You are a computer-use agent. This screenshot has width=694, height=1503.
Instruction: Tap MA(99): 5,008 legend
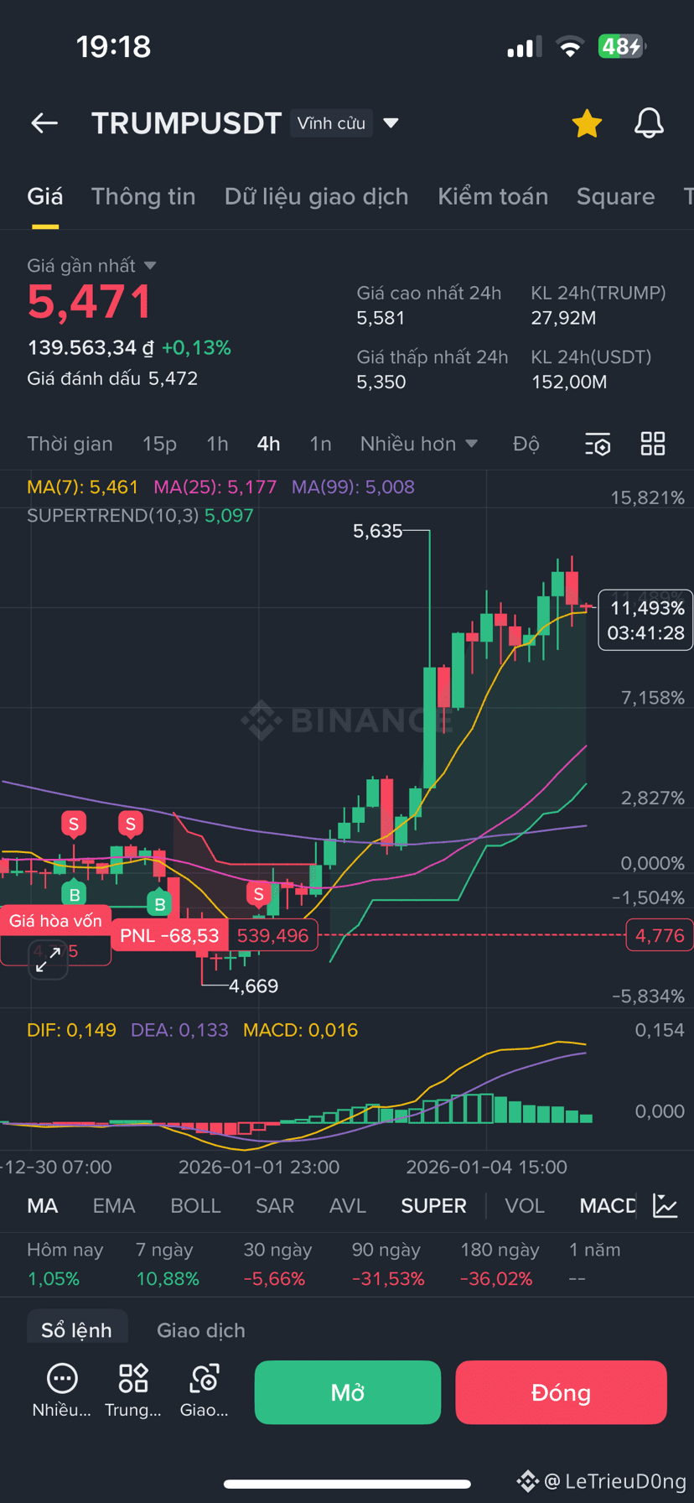[x=353, y=487]
